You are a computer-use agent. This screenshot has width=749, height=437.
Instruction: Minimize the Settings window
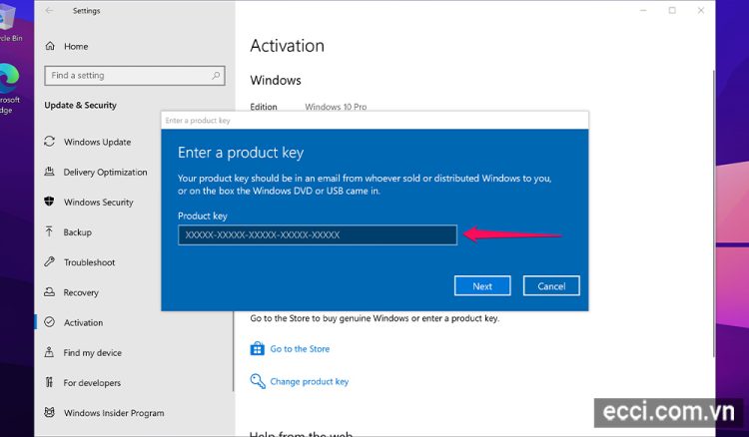pos(643,10)
